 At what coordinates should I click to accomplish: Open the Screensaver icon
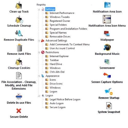pos(107,62)
